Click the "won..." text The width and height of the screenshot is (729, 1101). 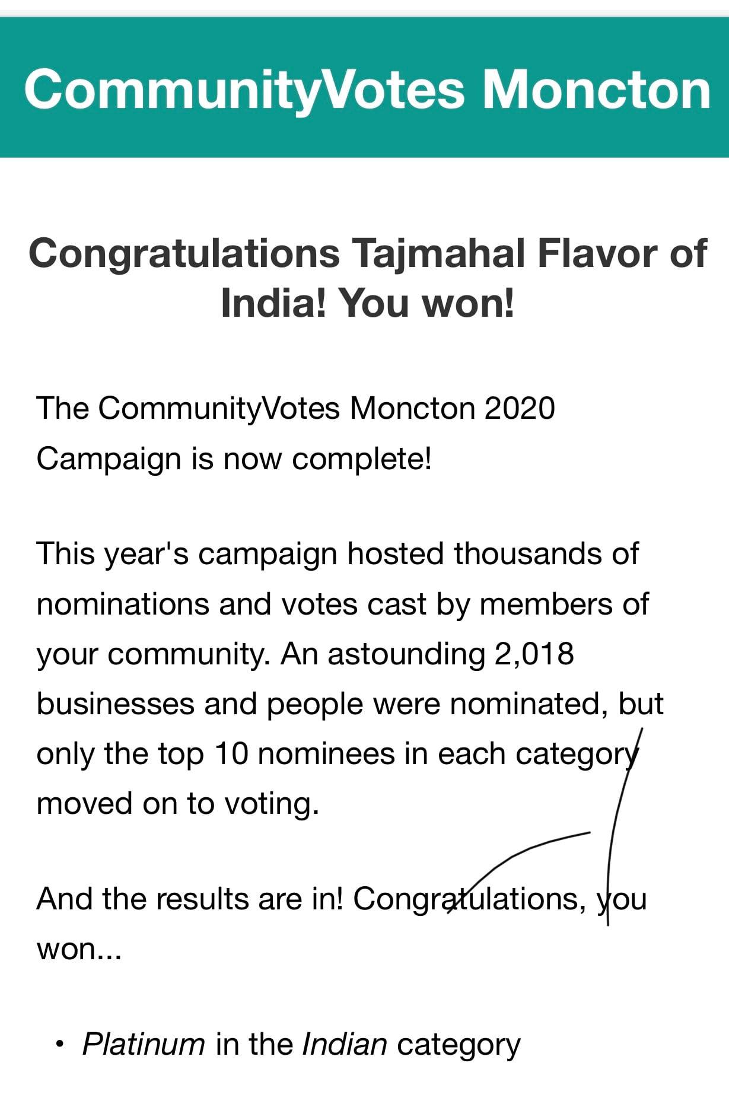click(79, 949)
